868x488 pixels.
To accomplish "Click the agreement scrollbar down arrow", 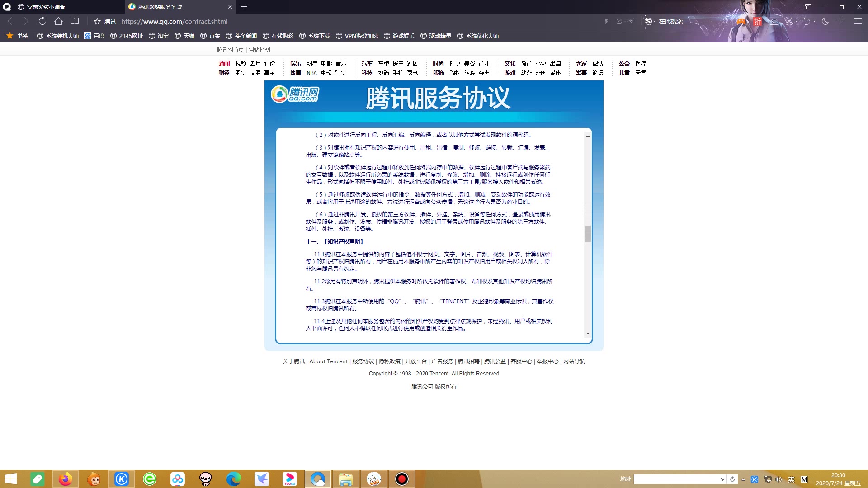I will coord(588,334).
